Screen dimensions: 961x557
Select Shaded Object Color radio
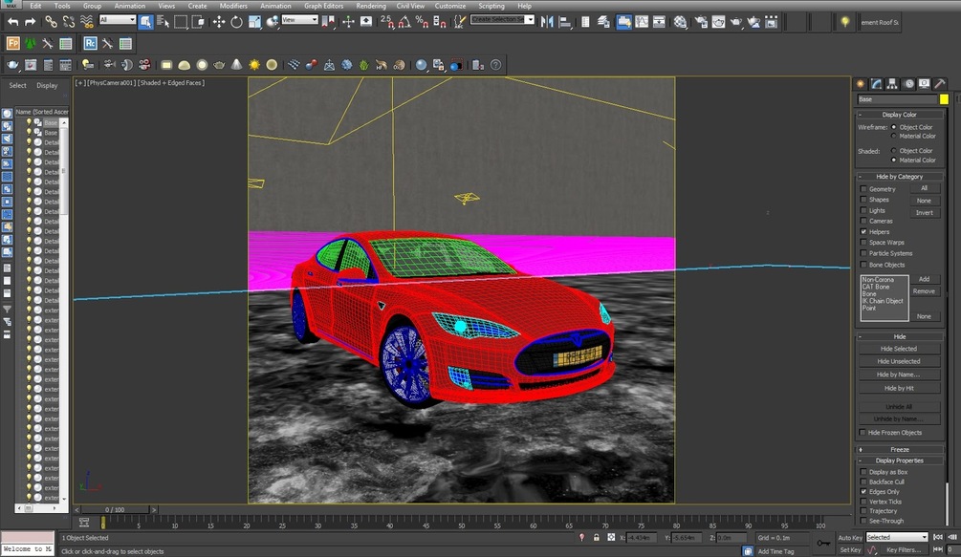point(893,151)
